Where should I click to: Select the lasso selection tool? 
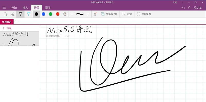[x=6, y=14]
